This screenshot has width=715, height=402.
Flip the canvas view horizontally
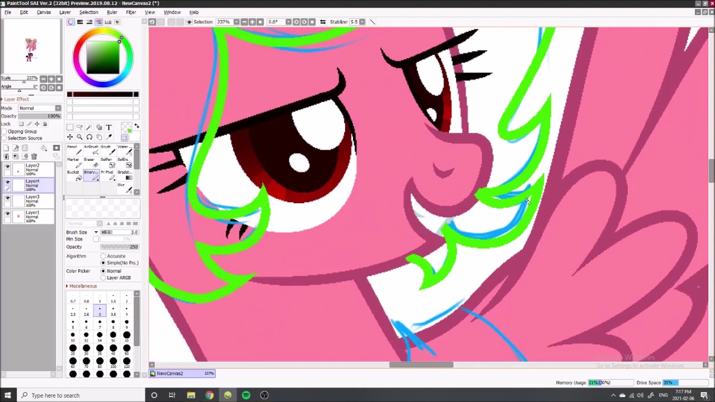click(x=322, y=22)
